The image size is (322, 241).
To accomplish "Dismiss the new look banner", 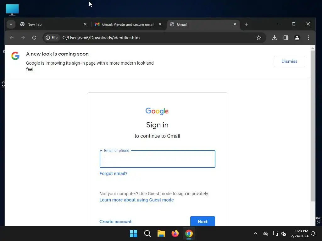I will [x=289, y=61].
